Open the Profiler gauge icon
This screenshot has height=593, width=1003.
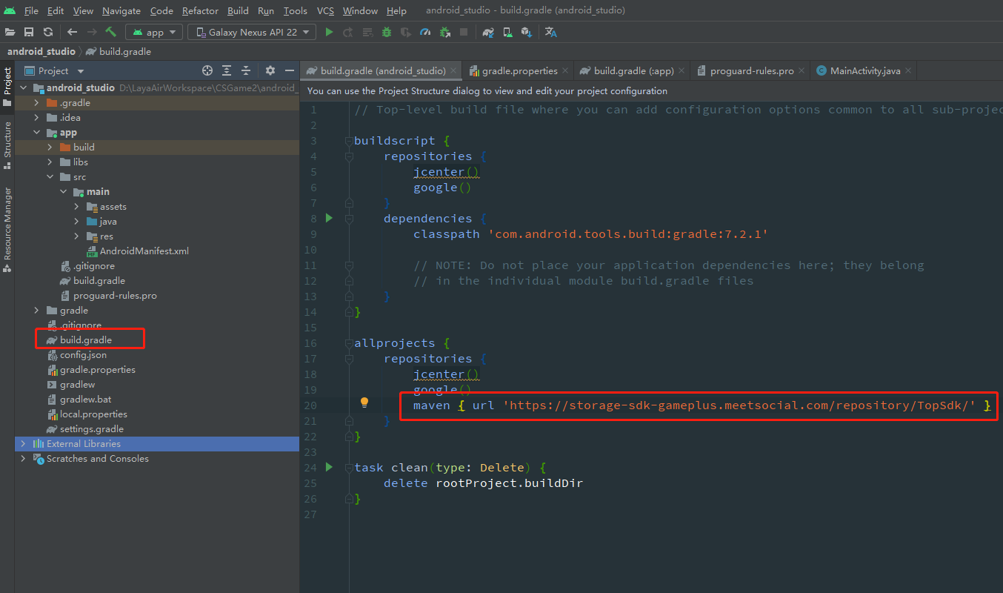click(x=425, y=32)
